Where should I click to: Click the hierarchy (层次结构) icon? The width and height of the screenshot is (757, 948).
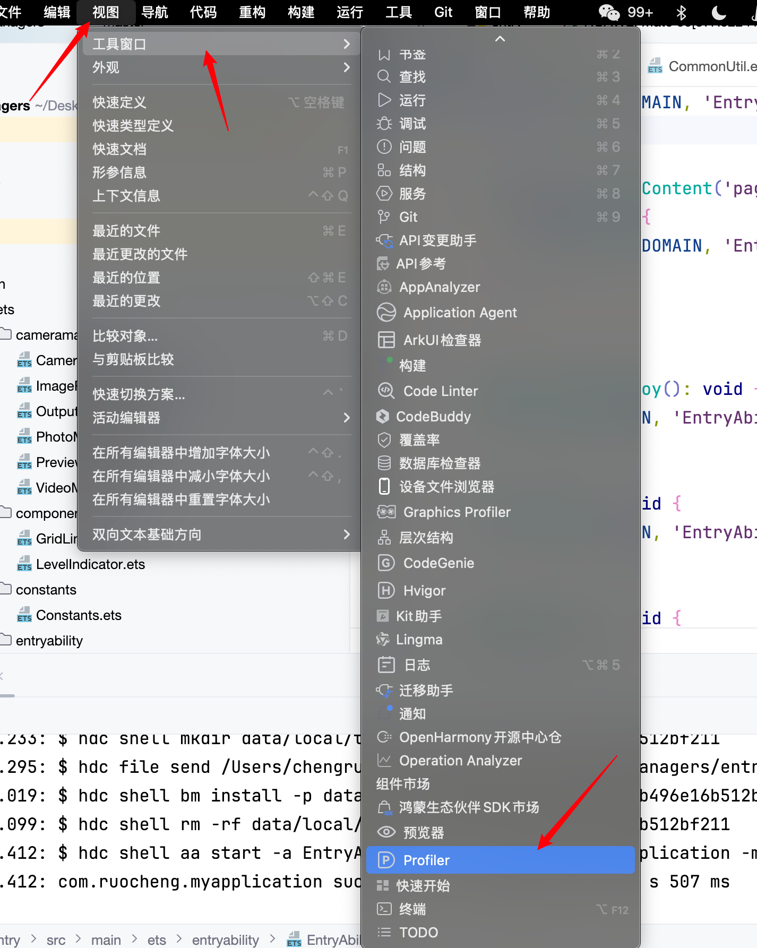[384, 538]
